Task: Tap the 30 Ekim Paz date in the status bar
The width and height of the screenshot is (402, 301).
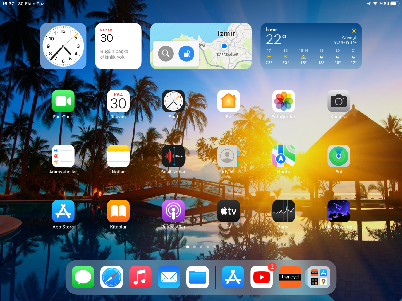Action: click(x=31, y=4)
